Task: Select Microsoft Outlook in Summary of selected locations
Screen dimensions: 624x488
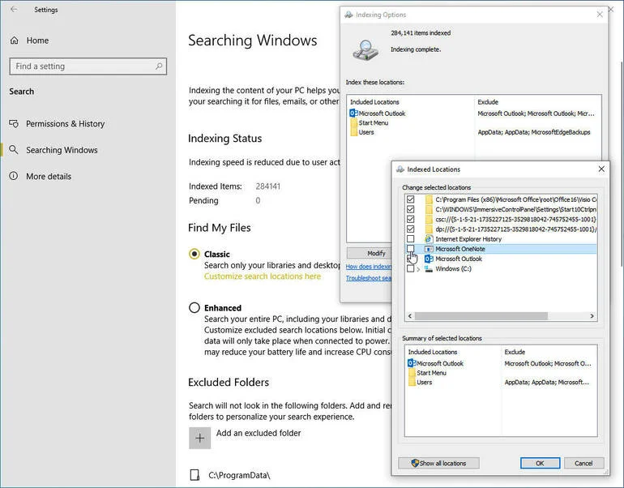Action: [x=440, y=363]
